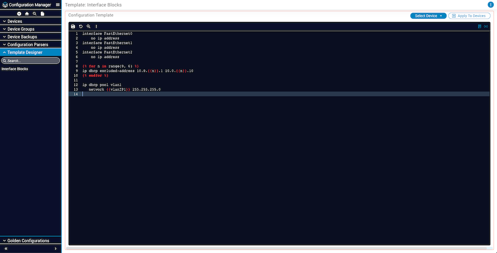
Task: Open the Select Device dropdown
Action: pos(428,16)
